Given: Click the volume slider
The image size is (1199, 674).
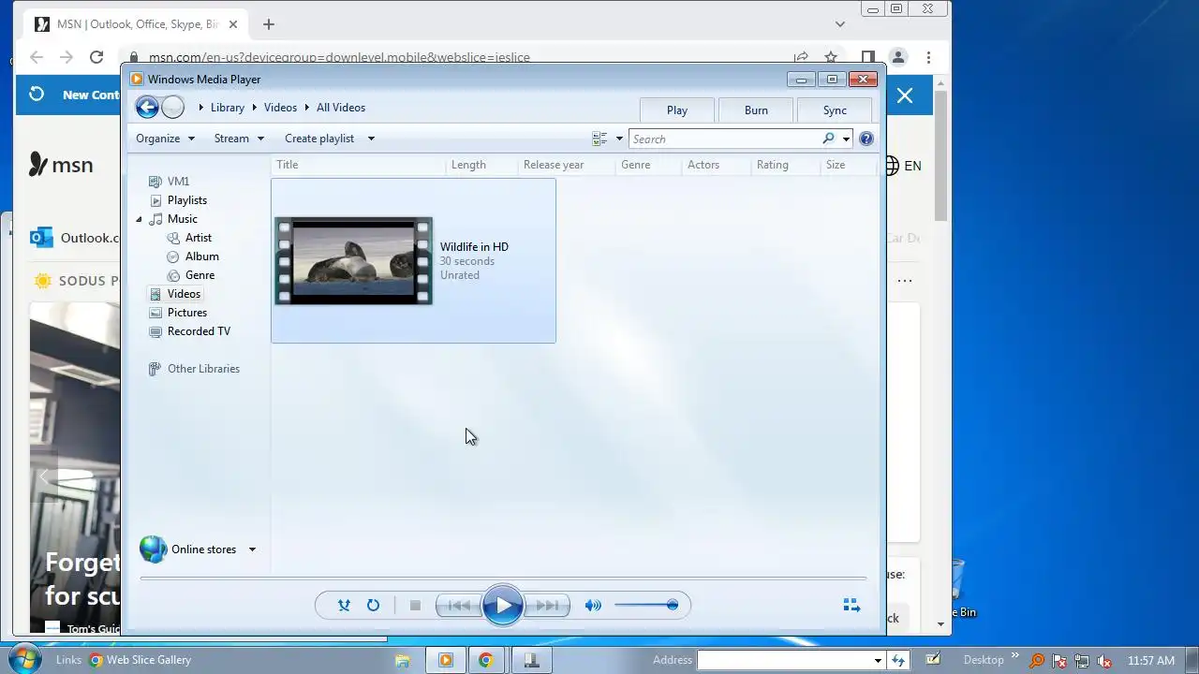Looking at the screenshot, I should 646,606.
